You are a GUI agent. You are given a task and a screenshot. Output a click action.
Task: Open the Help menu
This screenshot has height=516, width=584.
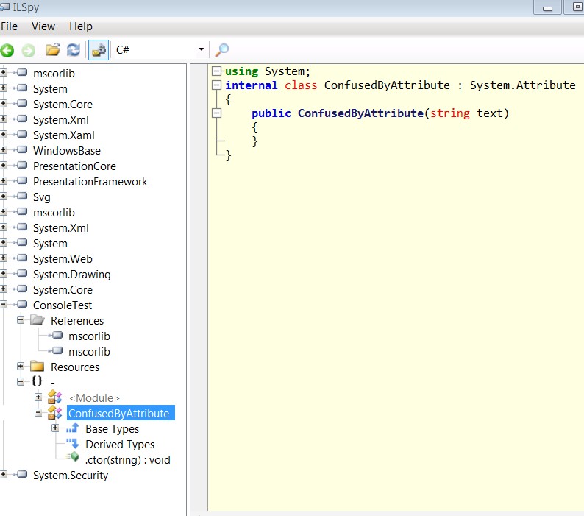81,26
